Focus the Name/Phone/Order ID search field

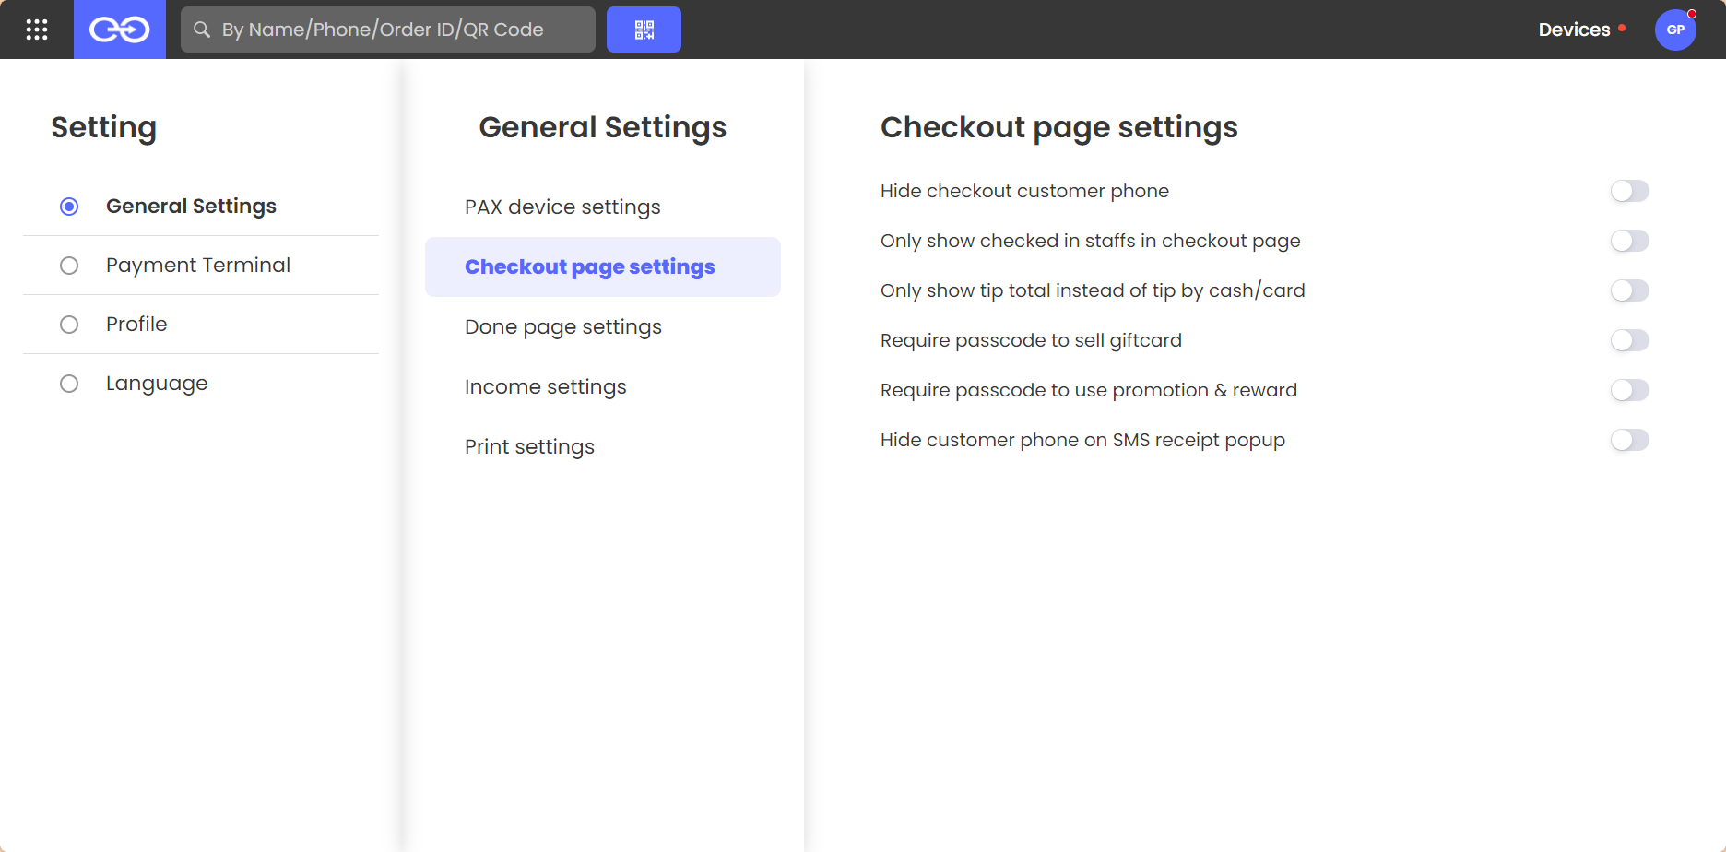(x=388, y=30)
